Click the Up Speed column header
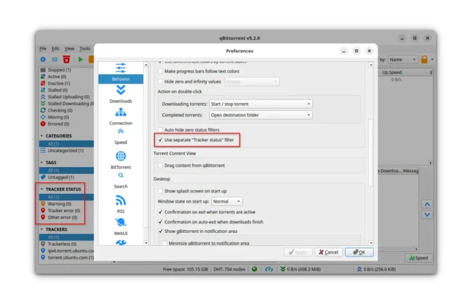This screenshot has width=471, height=305. pyautogui.click(x=392, y=73)
